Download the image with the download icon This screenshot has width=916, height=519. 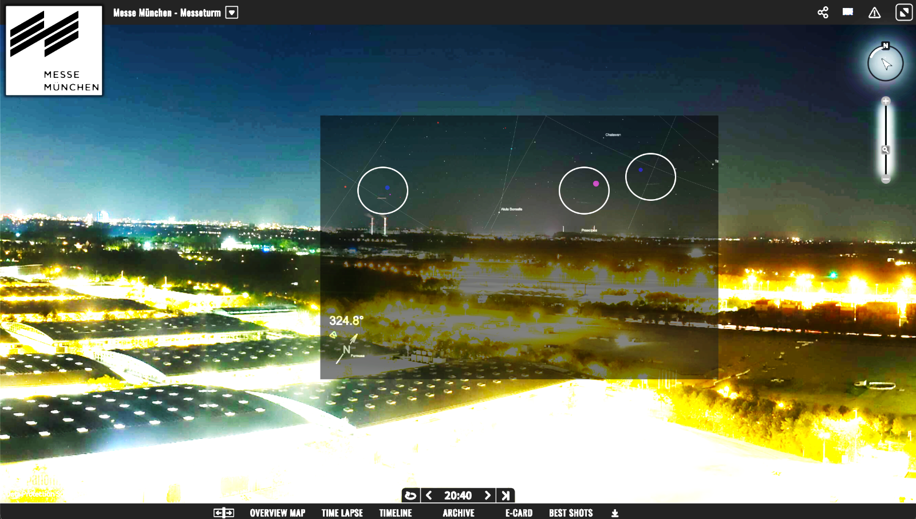[x=615, y=513]
